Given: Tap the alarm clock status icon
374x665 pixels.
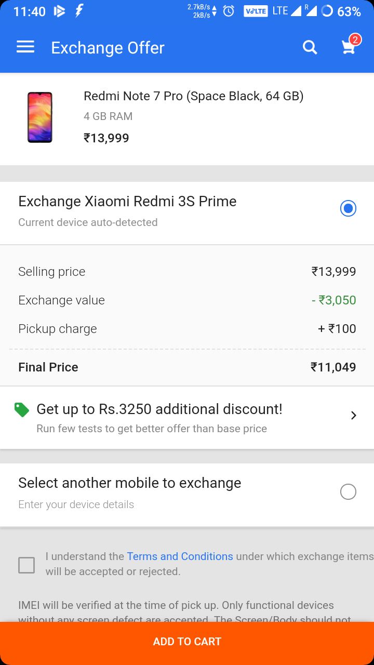Looking at the screenshot, I should [229, 11].
